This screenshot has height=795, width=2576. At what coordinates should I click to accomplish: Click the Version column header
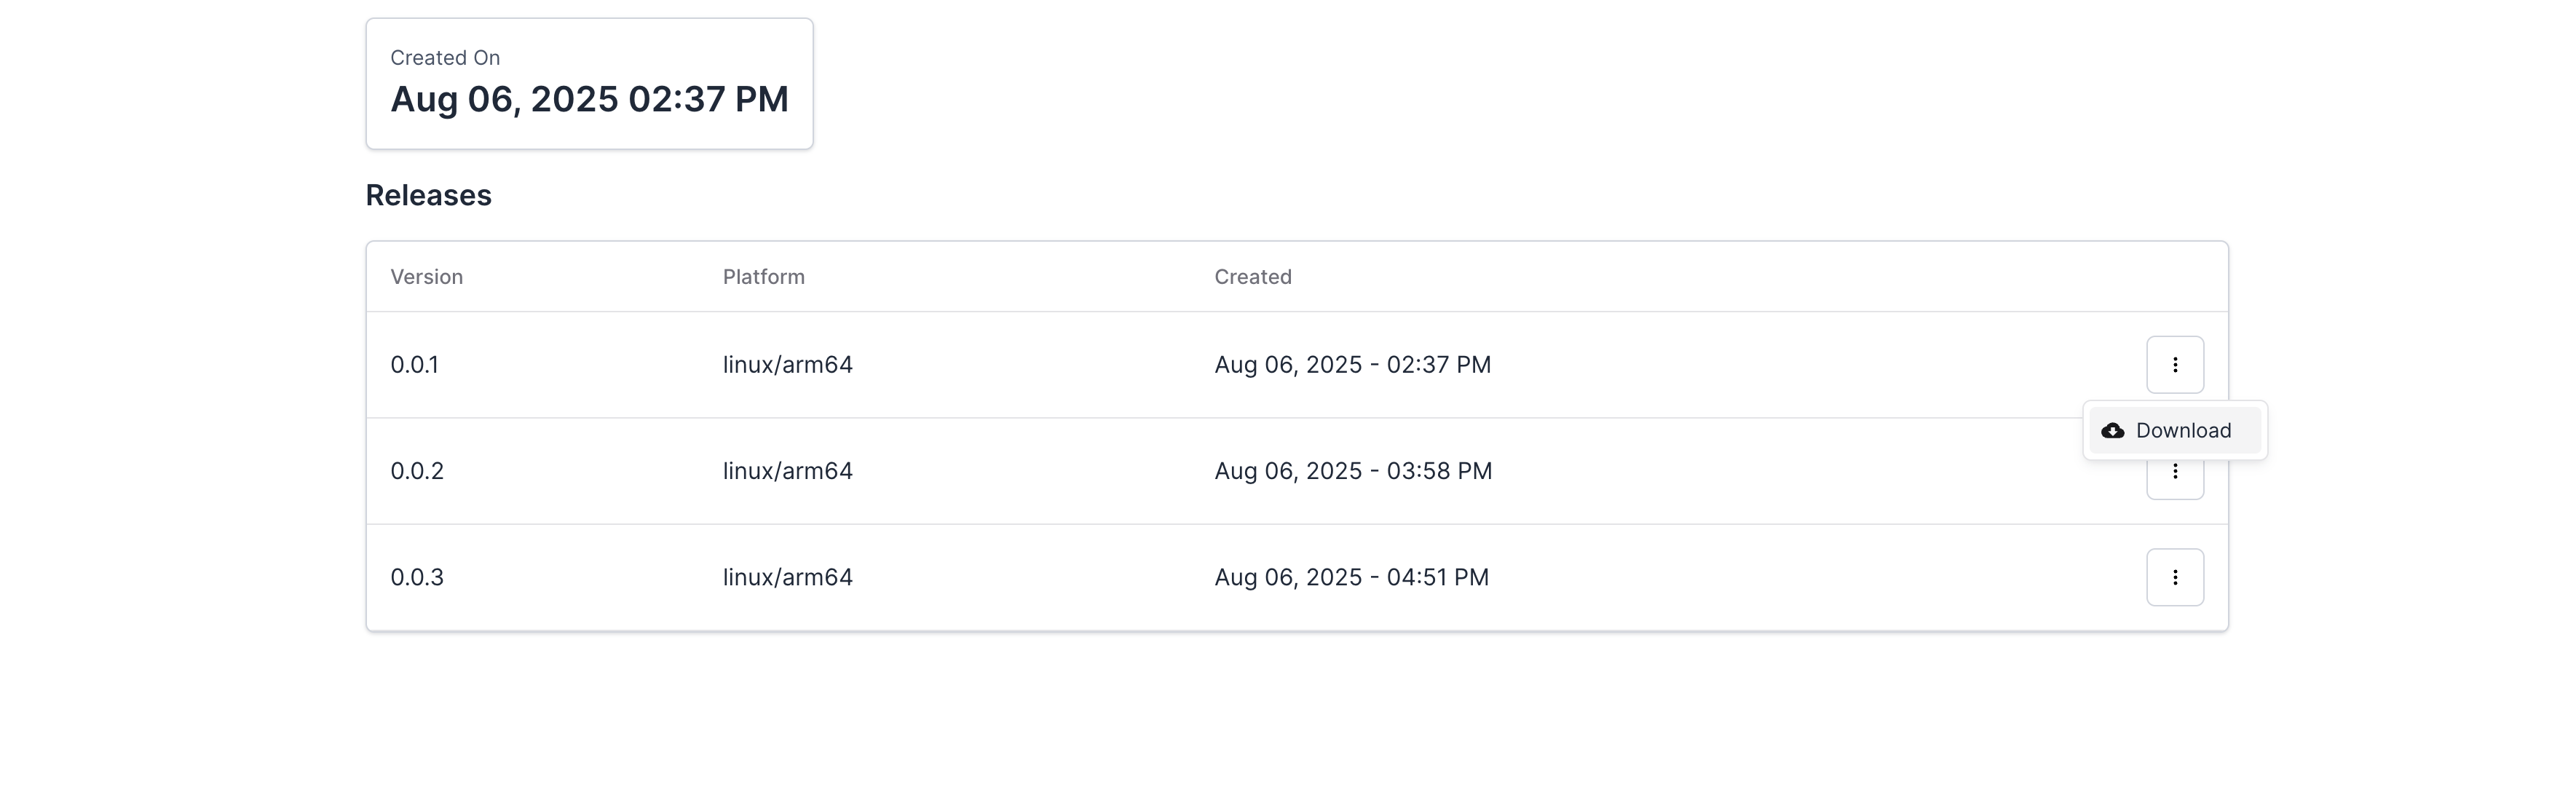click(x=427, y=277)
